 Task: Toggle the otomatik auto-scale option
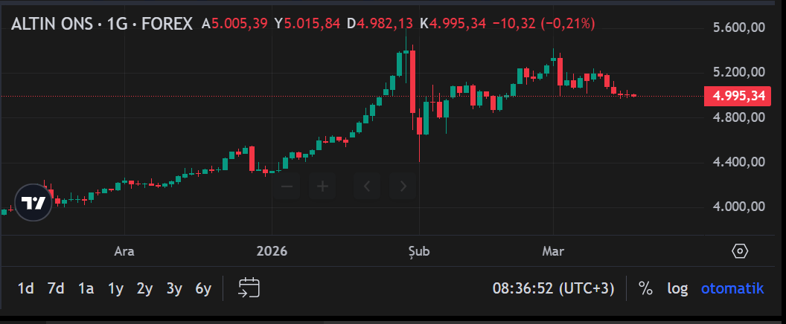[x=732, y=289]
